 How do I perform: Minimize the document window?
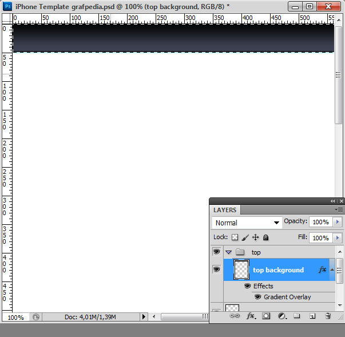point(295,6)
